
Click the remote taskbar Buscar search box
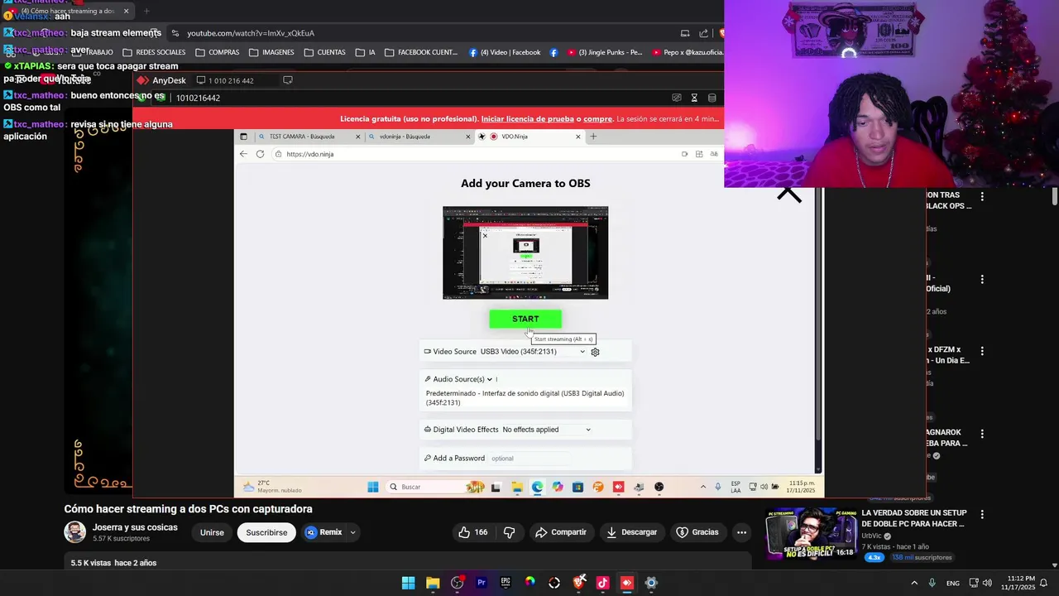tap(435, 487)
